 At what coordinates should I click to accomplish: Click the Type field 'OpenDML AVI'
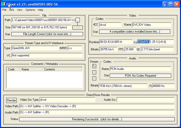point(35,48)
